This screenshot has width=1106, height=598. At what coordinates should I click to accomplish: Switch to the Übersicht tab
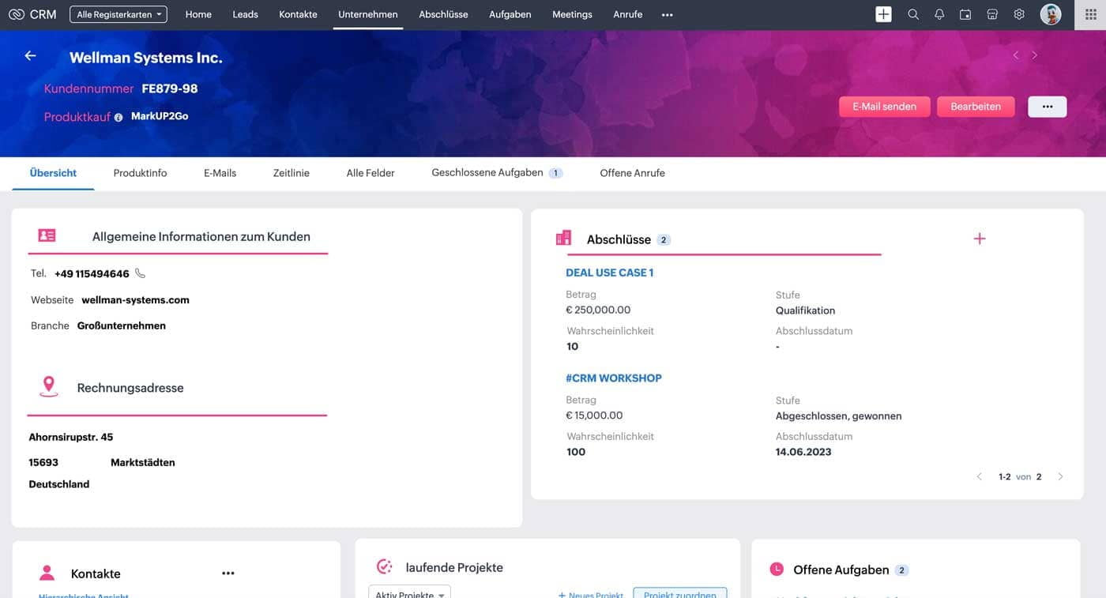click(x=53, y=173)
